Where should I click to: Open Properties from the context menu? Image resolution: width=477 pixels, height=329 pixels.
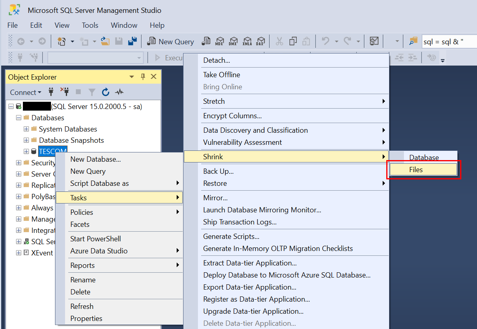click(x=119, y=318)
